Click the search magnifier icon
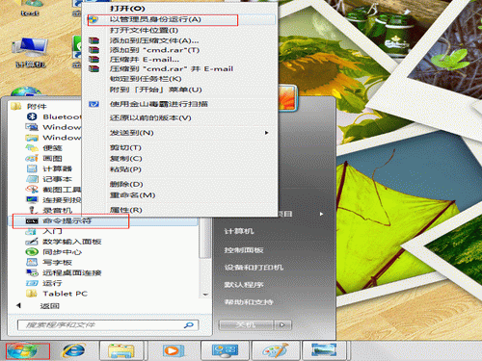The height and width of the screenshot is (361, 482). click(x=189, y=325)
